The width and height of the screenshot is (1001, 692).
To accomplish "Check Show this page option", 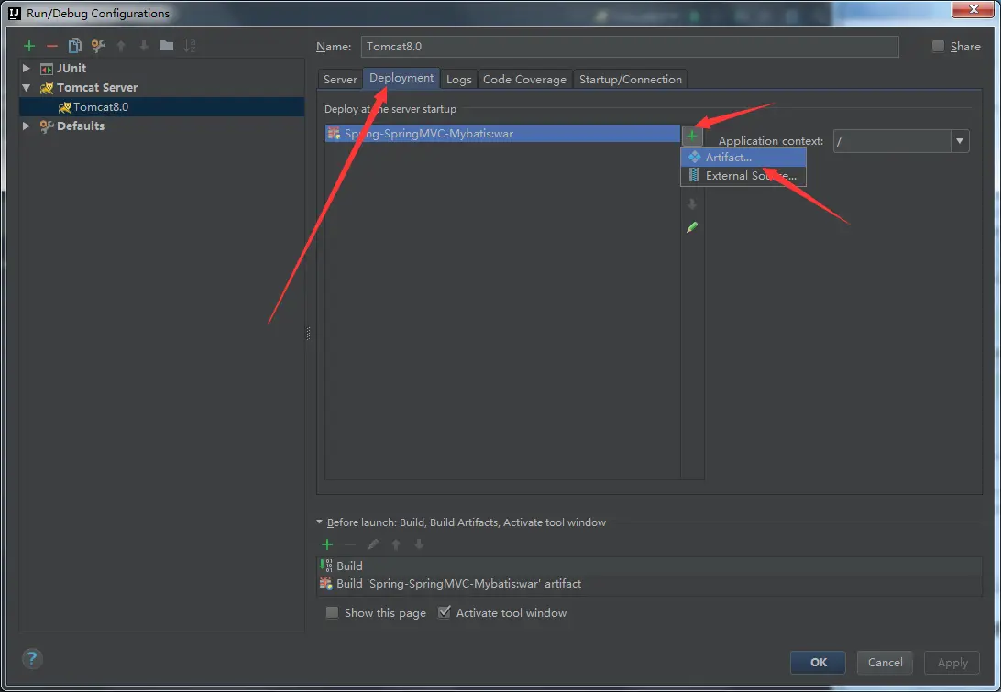I will [332, 613].
